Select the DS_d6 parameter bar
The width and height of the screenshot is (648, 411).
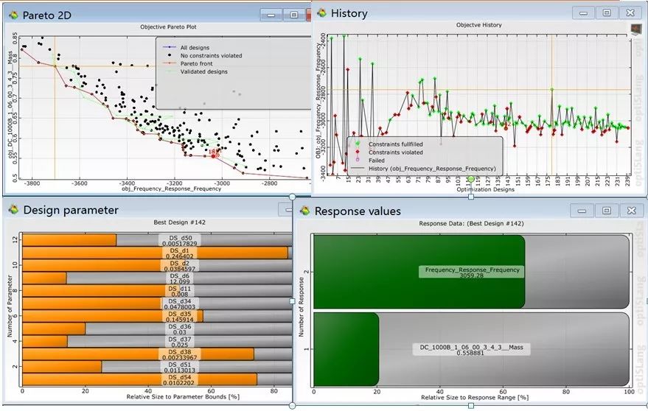(x=157, y=278)
